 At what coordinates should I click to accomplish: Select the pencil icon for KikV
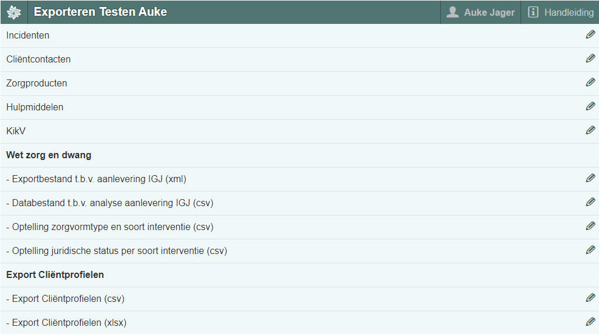590,131
